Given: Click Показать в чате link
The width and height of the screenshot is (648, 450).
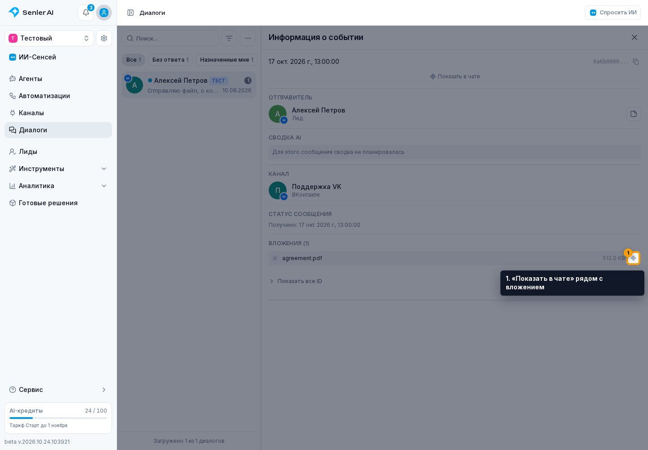Looking at the screenshot, I should coord(455,76).
